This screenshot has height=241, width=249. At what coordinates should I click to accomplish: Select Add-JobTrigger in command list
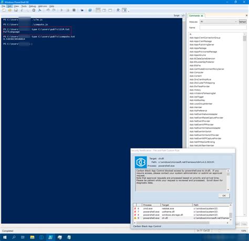pyautogui.click(x=196, y=97)
